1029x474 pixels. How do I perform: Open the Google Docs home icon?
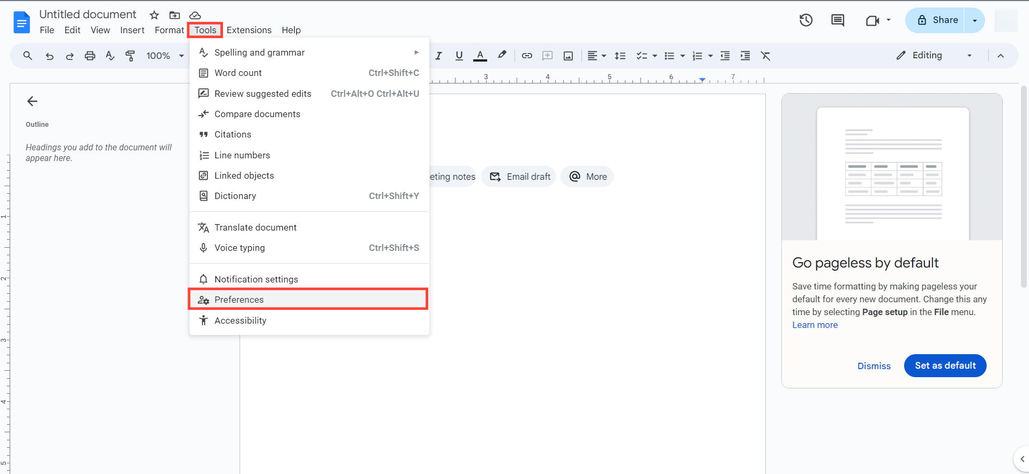pos(21,22)
